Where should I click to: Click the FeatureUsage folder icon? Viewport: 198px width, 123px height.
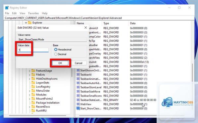click(x=33, y=71)
